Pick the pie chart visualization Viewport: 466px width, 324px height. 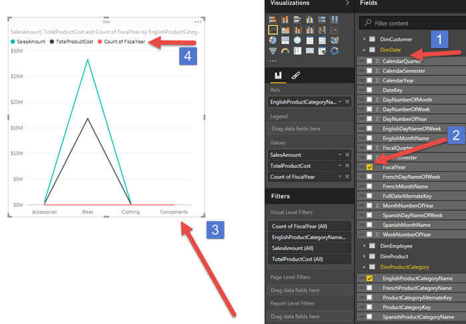click(x=273, y=40)
